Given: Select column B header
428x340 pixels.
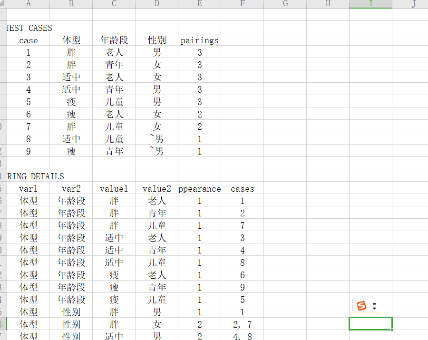Looking at the screenshot, I should 71,4.
